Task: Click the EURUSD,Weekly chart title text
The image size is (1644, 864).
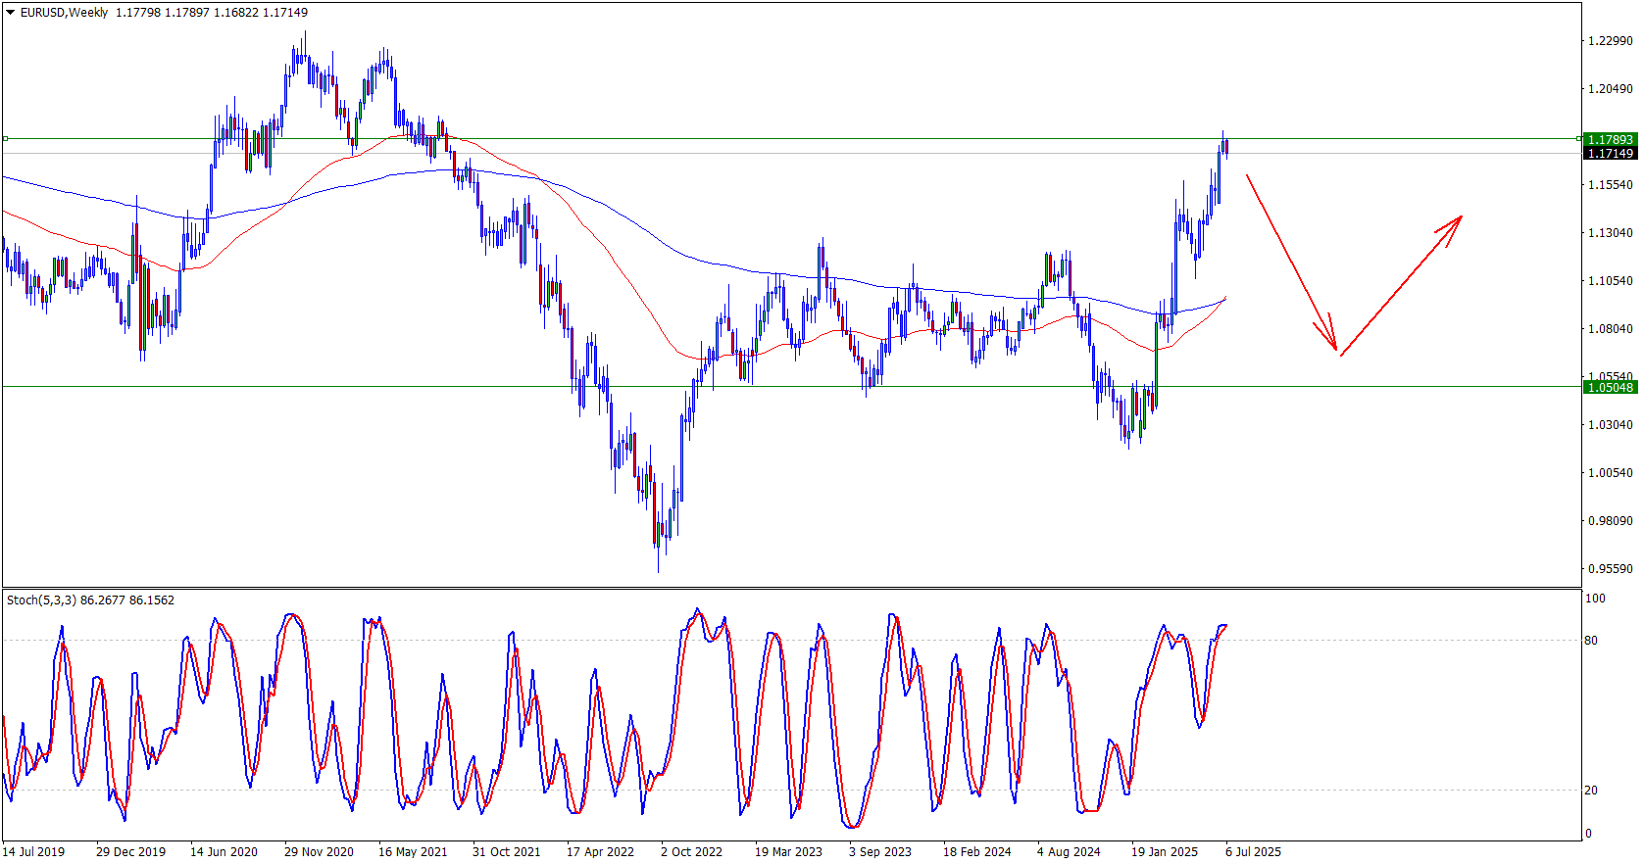Action: coord(64,13)
